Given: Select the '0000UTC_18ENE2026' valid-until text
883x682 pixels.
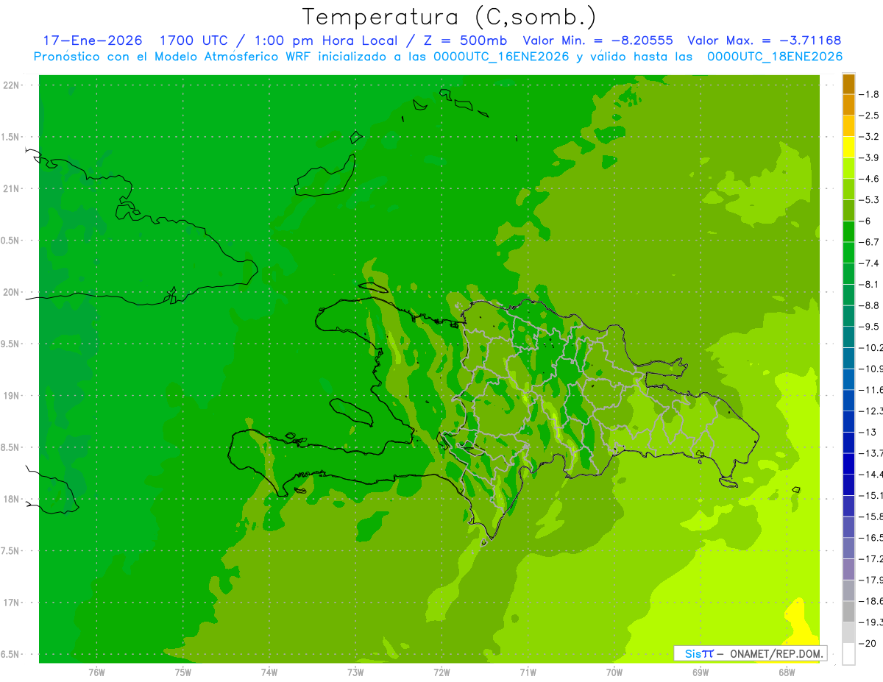Looking at the screenshot, I should [775, 56].
